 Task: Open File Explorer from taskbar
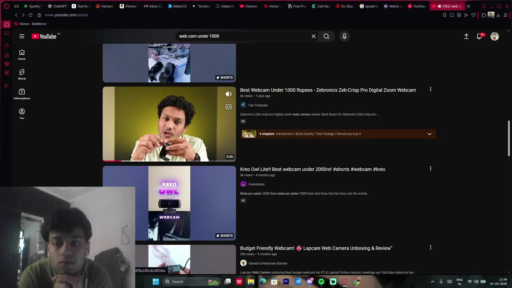tap(251, 282)
